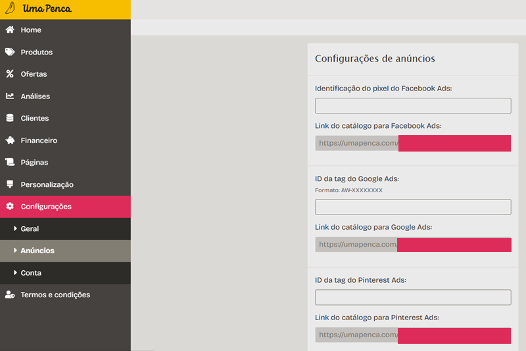Click the Pinterest Ads catalog link field
The width and height of the screenshot is (526, 351).
tap(413, 335)
